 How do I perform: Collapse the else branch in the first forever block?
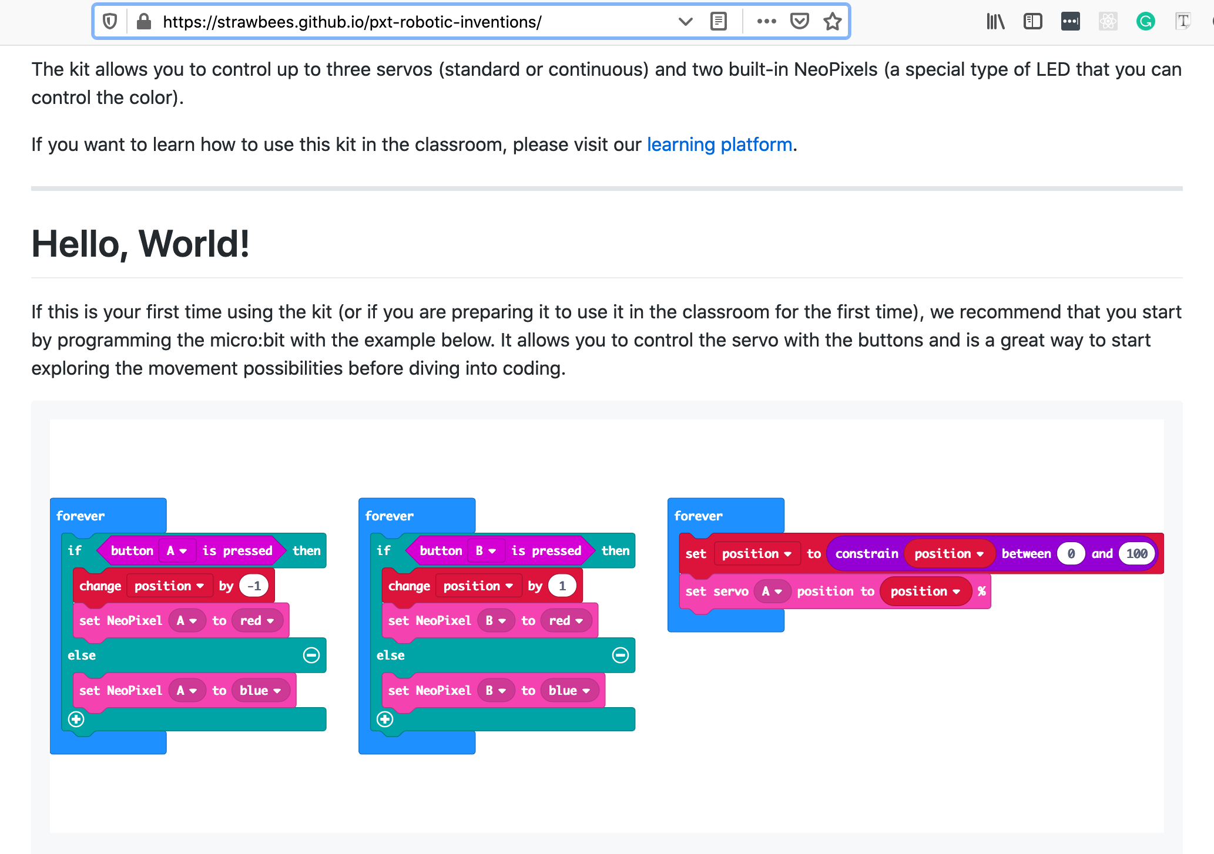[x=311, y=655]
